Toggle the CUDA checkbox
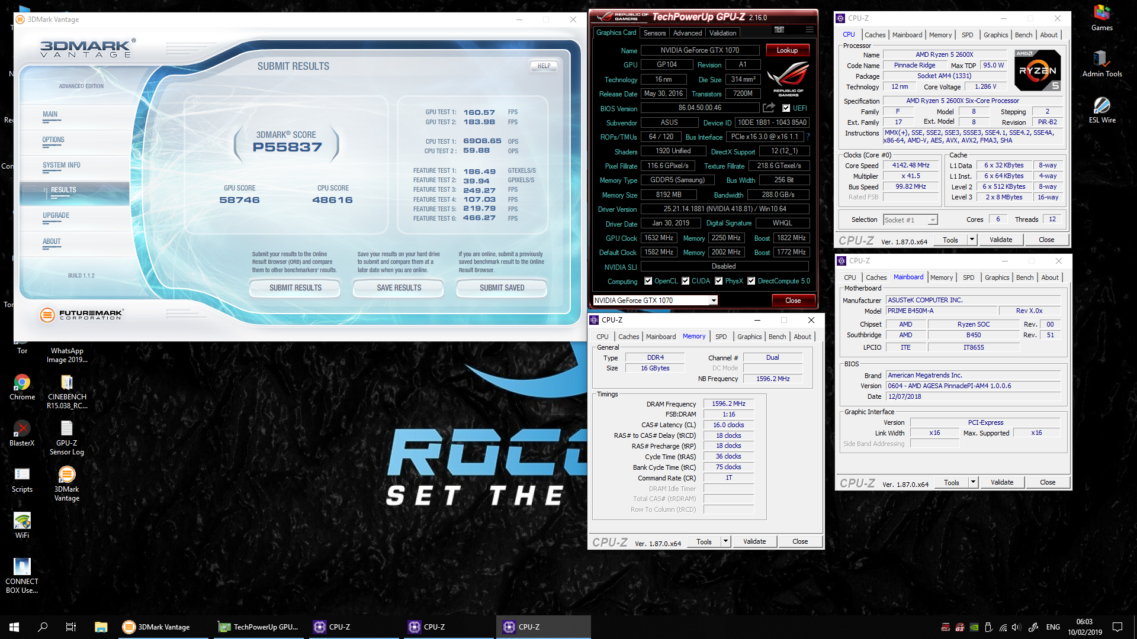The width and height of the screenshot is (1137, 639). [685, 281]
